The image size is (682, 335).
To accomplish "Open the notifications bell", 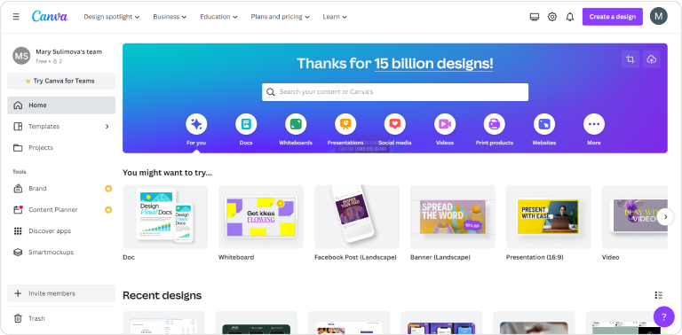I will pos(570,17).
